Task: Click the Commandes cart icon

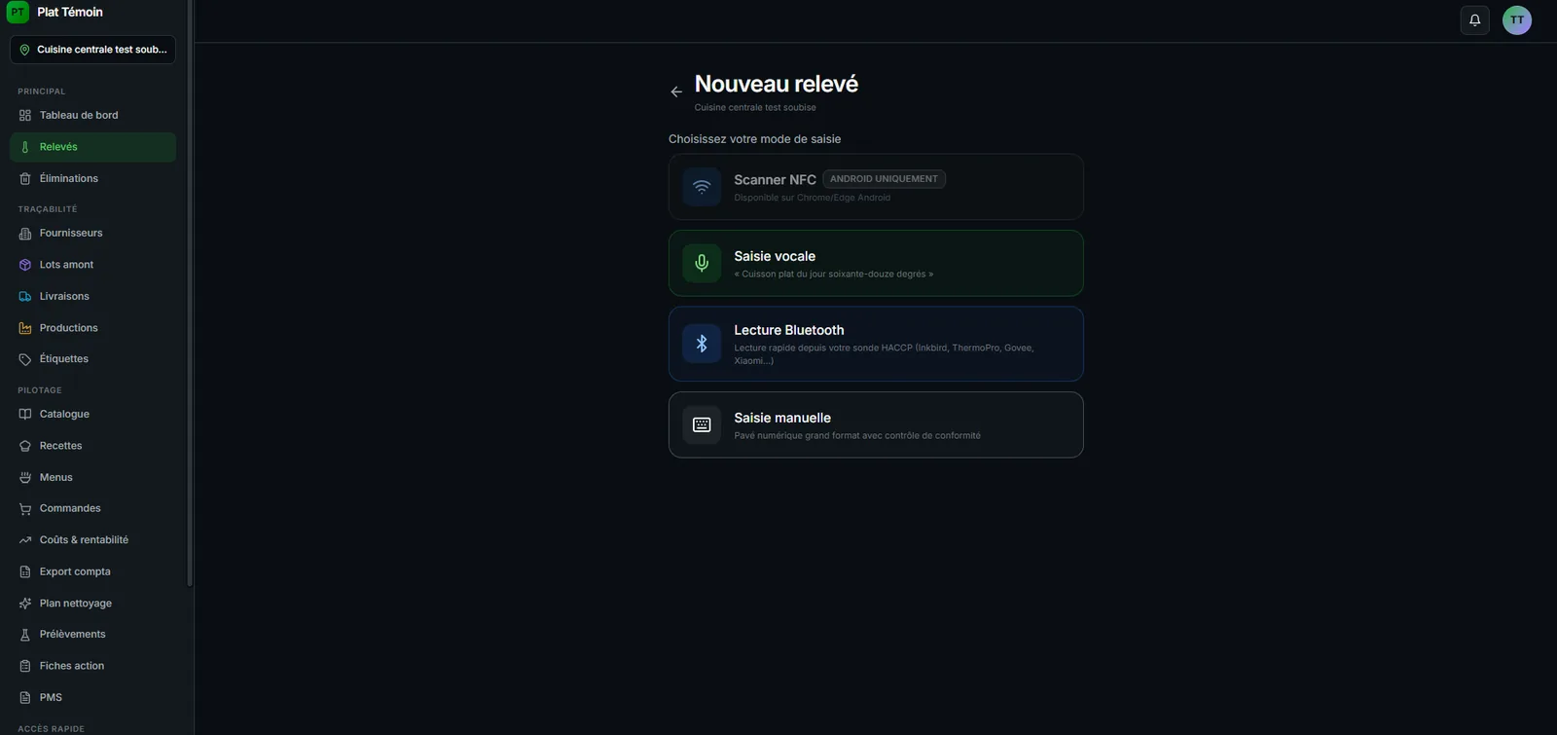Action: coord(25,509)
